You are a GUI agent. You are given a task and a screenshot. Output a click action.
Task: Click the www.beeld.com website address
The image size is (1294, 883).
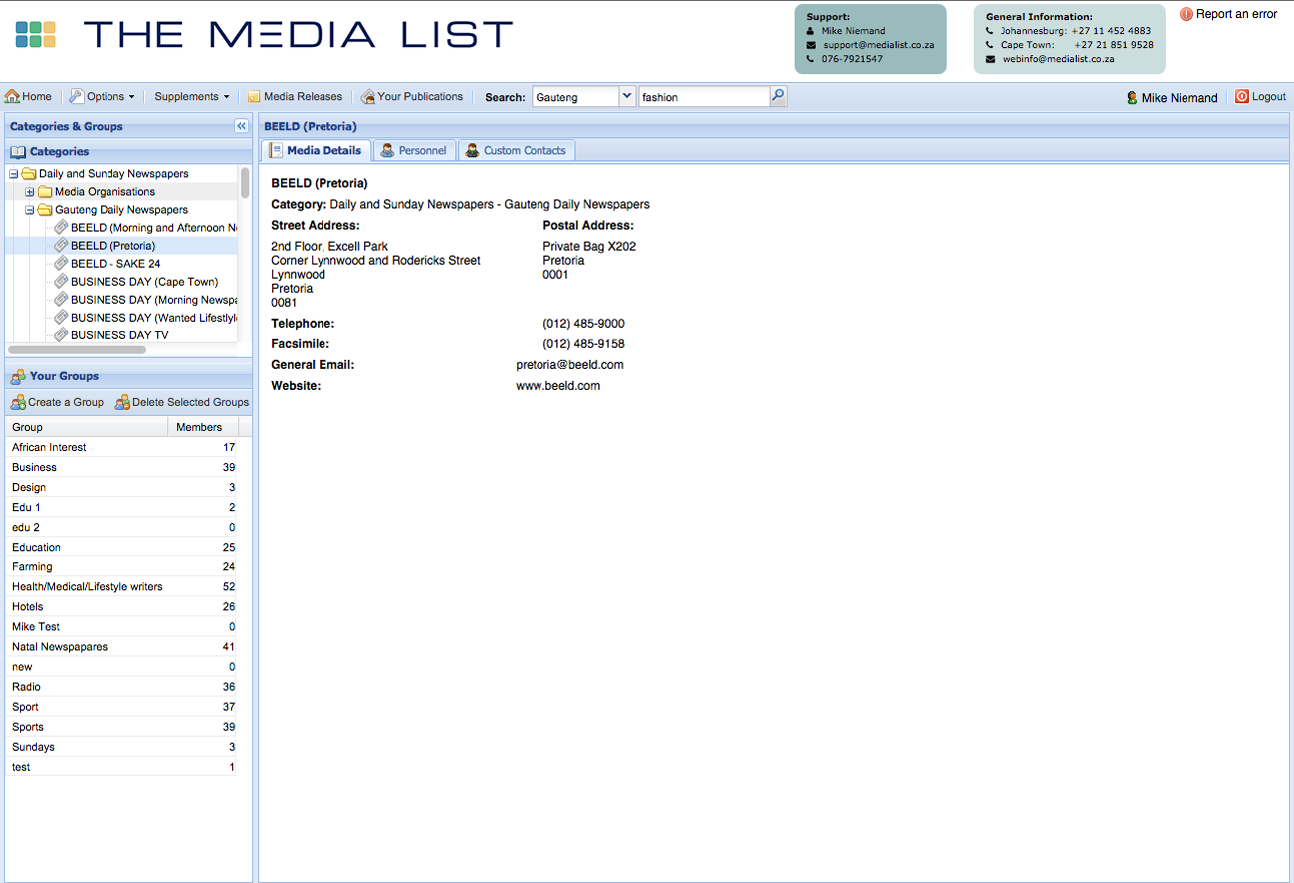point(557,386)
